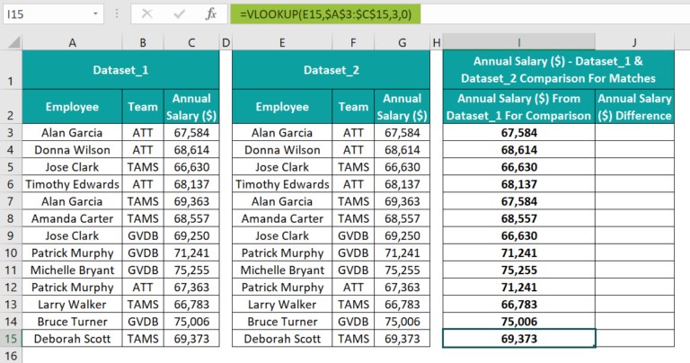Select row 15 header
690x363 pixels.
click(x=11, y=339)
